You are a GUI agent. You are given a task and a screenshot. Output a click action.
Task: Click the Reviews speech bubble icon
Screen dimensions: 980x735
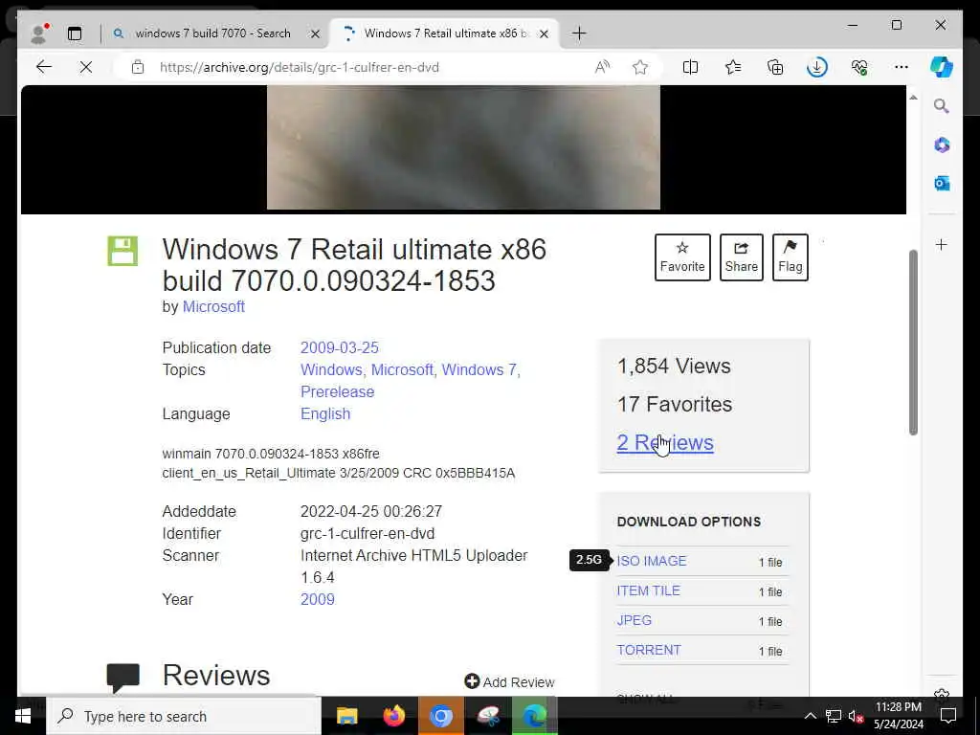(122, 679)
